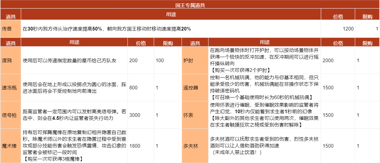This screenshot has height=163, width=380.
Task: Click the 传音 description about 治疗速度提高50%
Action: tap(107, 29)
